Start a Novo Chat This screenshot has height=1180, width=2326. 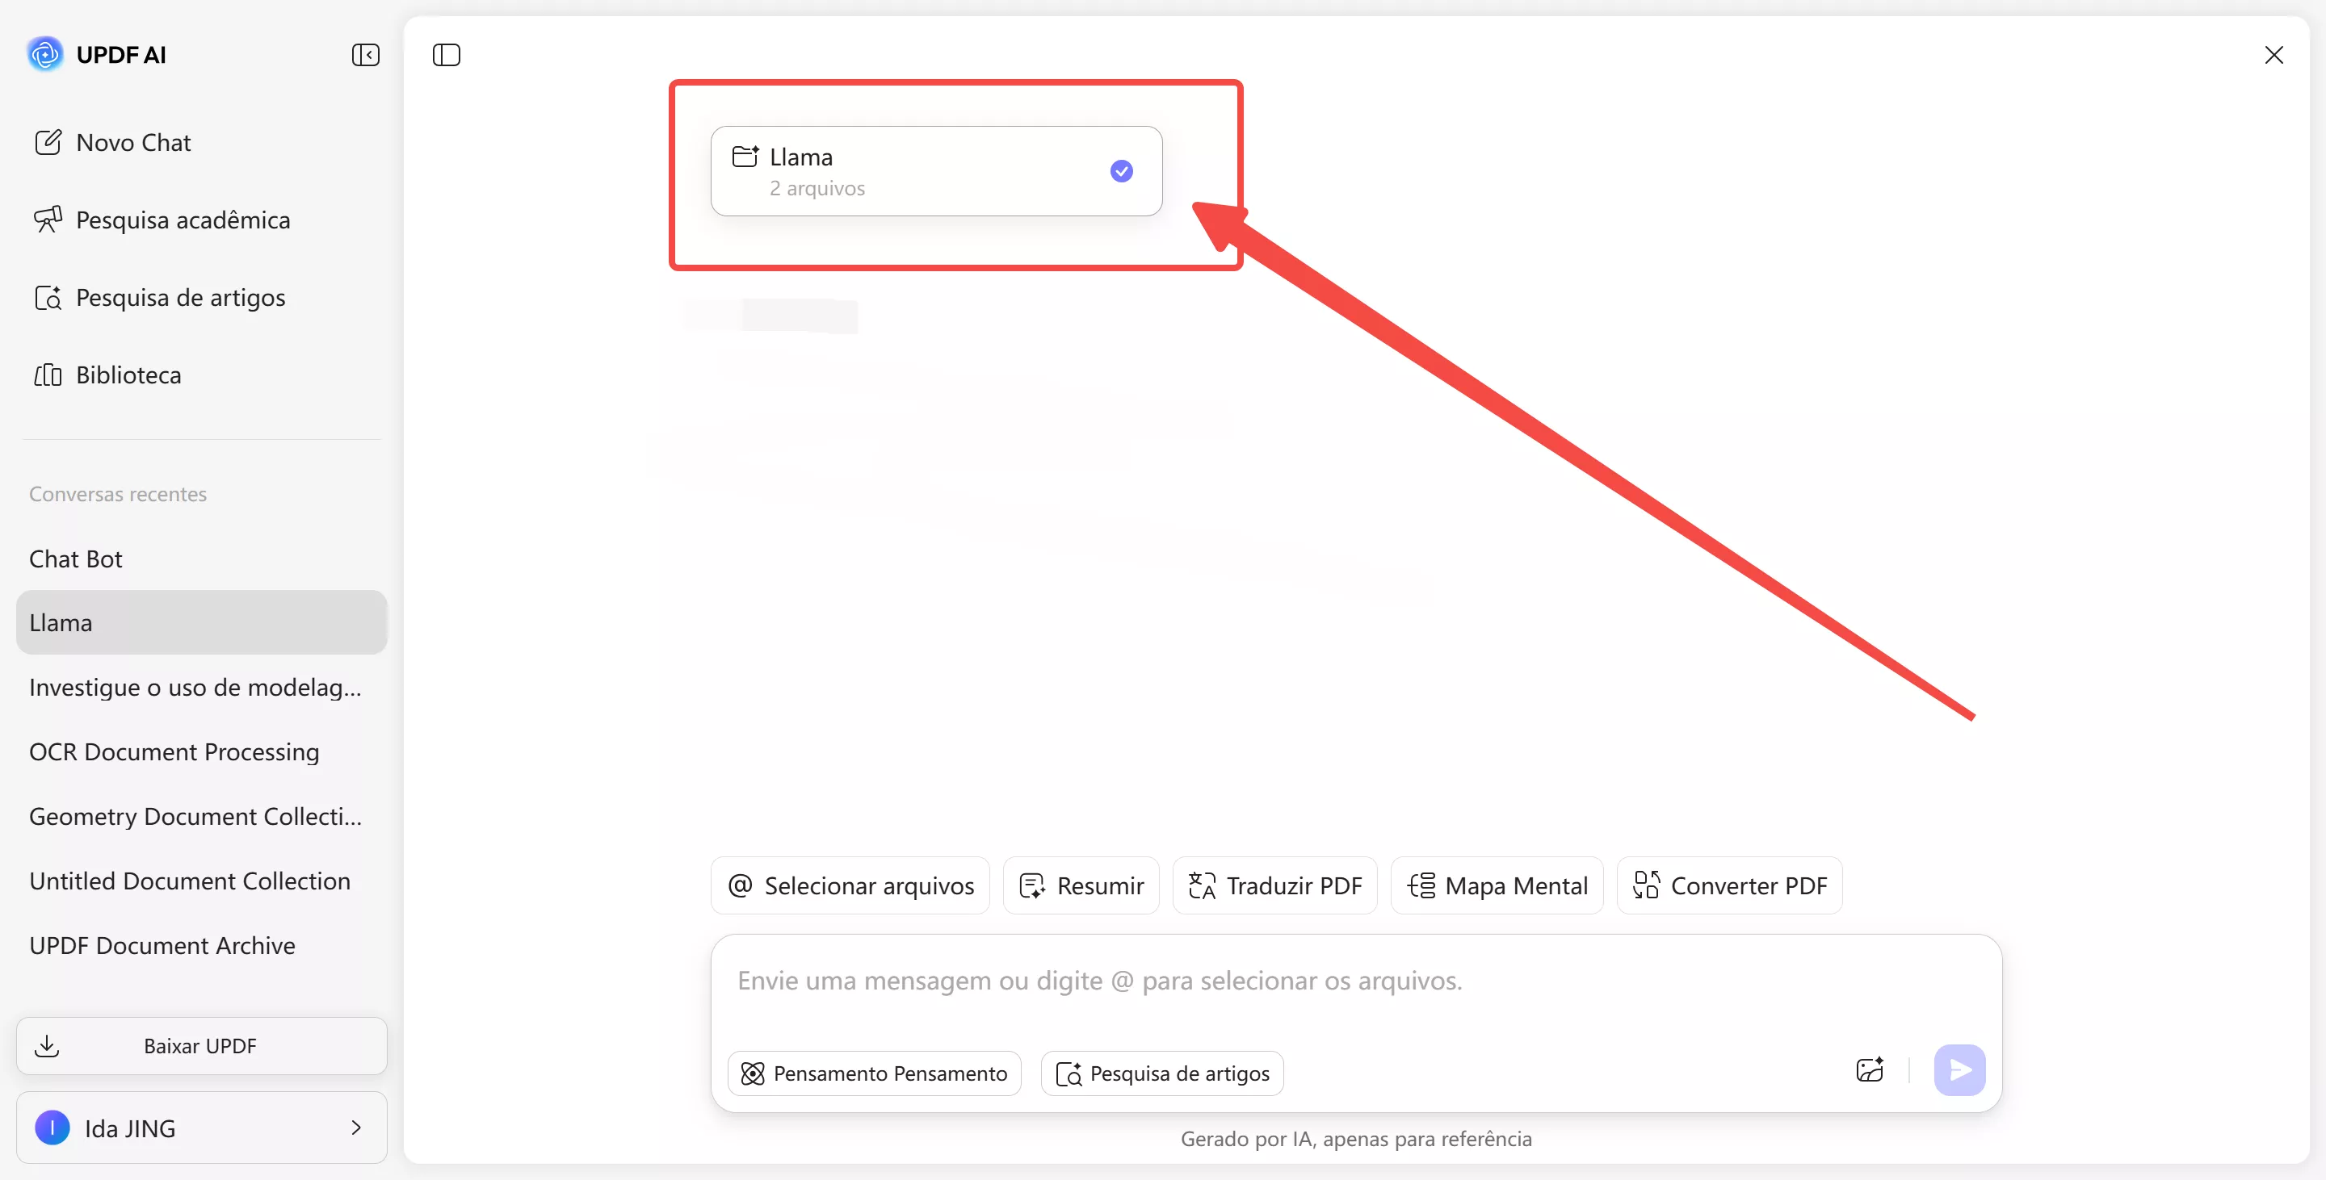click(132, 141)
